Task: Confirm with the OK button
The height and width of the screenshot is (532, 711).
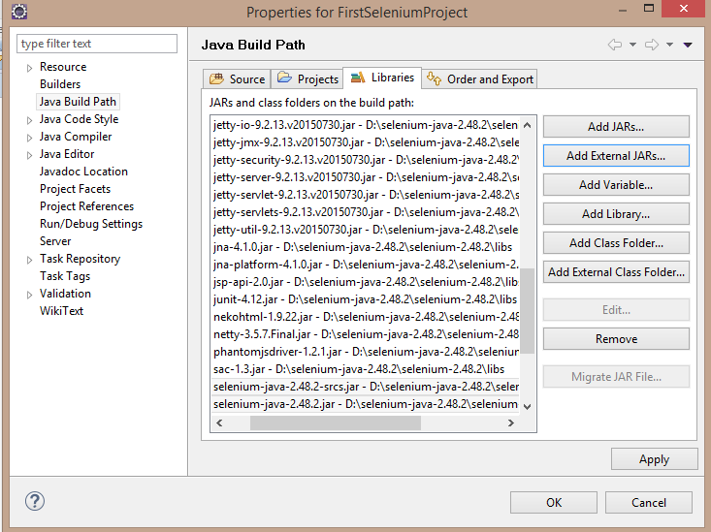Action: click(554, 502)
